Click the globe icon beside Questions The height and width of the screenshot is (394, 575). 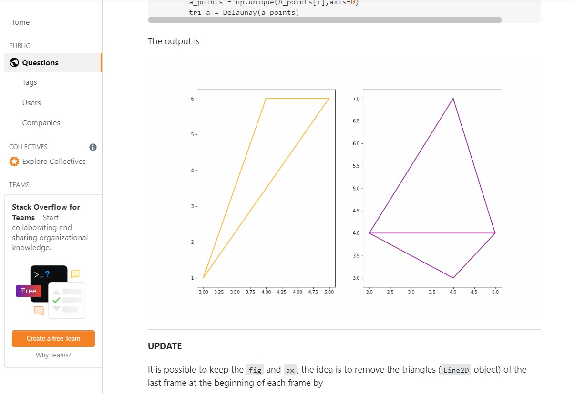click(14, 62)
